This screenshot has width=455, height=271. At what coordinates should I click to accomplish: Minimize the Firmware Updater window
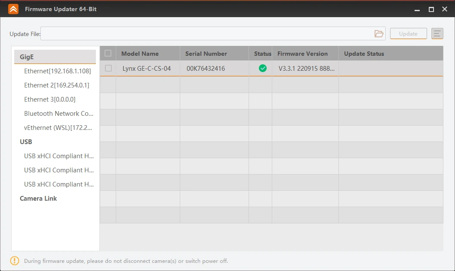417,9
